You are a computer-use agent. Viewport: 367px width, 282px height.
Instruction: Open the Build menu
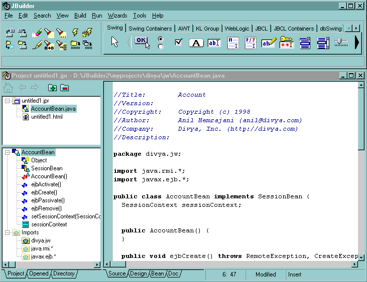coord(80,16)
